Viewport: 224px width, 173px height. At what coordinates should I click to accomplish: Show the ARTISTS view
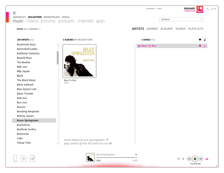pyautogui.click(x=138, y=29)
